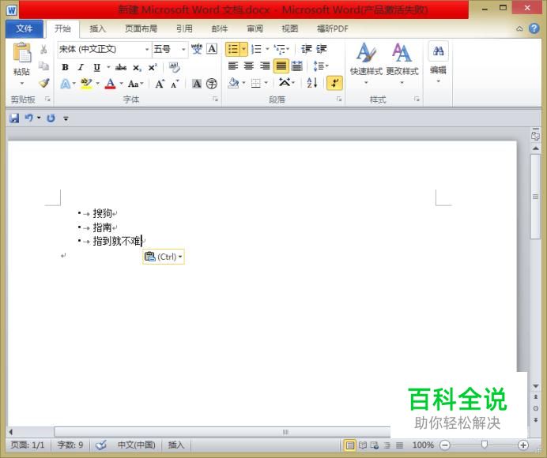The width and height of the screenshot is (547, 458).
Task: Apply strikethrough with the abc button
Action: click(x=121, y=67)
